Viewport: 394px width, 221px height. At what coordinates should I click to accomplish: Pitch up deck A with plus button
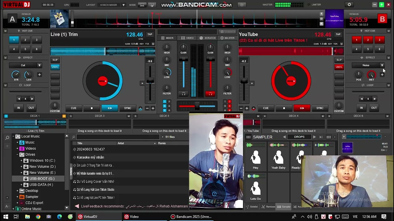[153, 108]
